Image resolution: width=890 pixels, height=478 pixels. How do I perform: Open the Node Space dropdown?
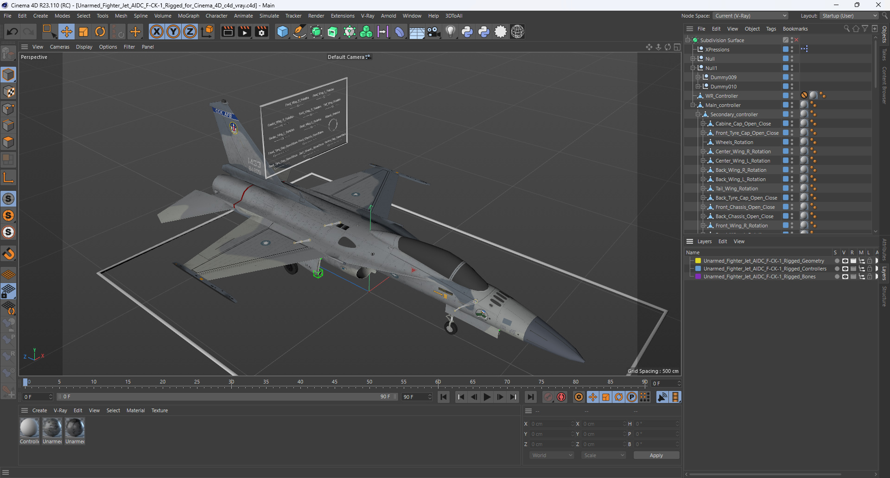tap(750, 16)
